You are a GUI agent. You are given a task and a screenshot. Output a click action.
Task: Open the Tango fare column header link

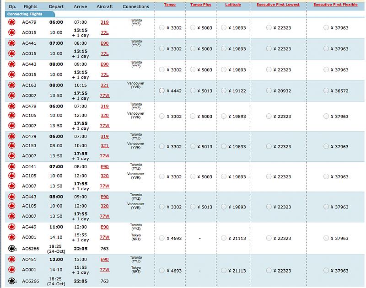tap(170, 5)
